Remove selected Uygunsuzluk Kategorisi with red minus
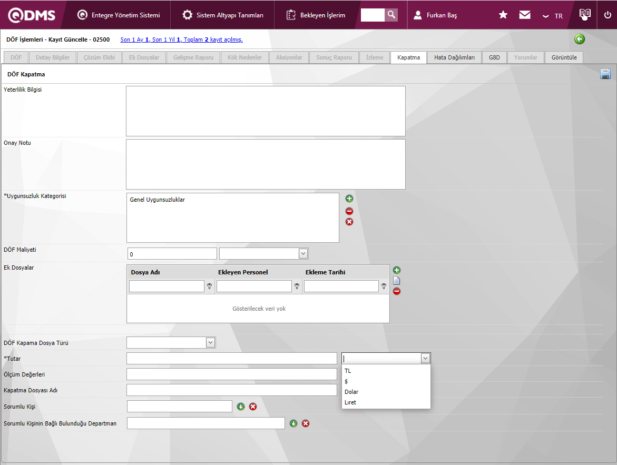Screen dimensions: 617x465 (x=349, y=211)
